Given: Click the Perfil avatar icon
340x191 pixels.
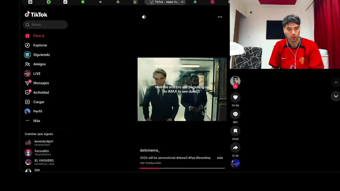Looking at the screenshot, I should (x=27, y=111).
